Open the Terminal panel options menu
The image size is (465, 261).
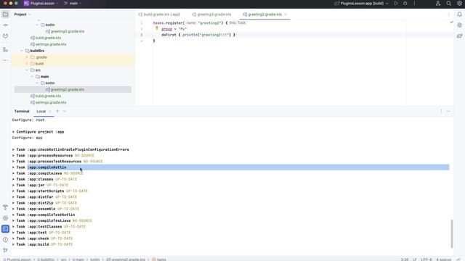pos(441,111)
